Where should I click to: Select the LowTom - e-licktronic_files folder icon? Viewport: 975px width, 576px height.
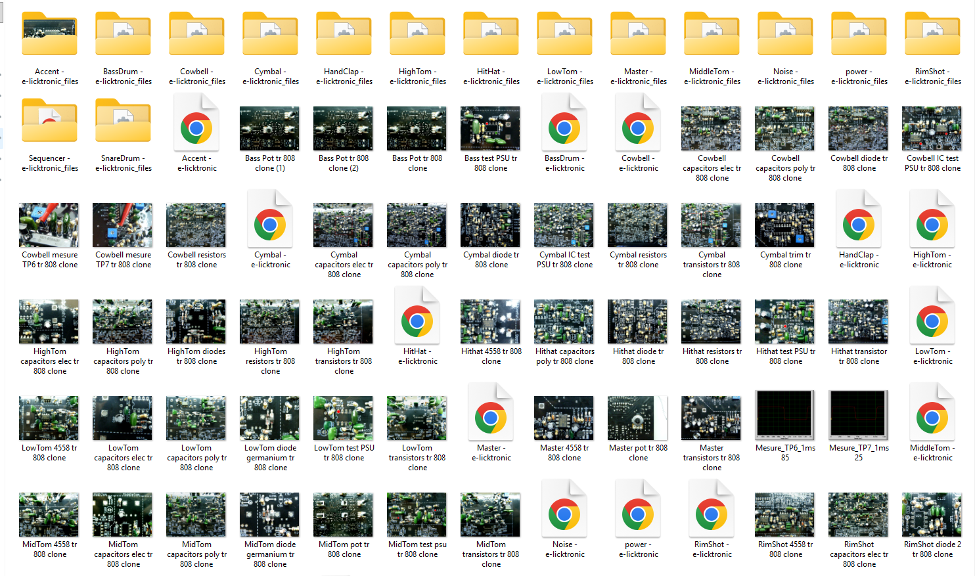tap(565, 33)
